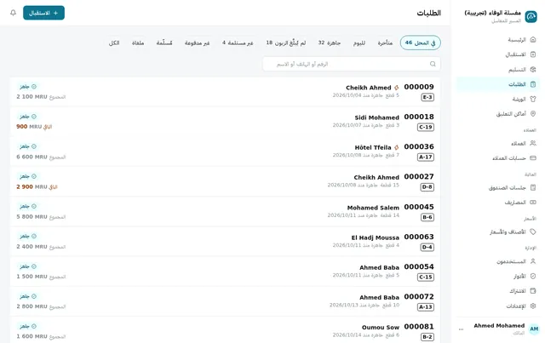Open المصاريف expenses icon
545x343 pixels.
point(533,203)
